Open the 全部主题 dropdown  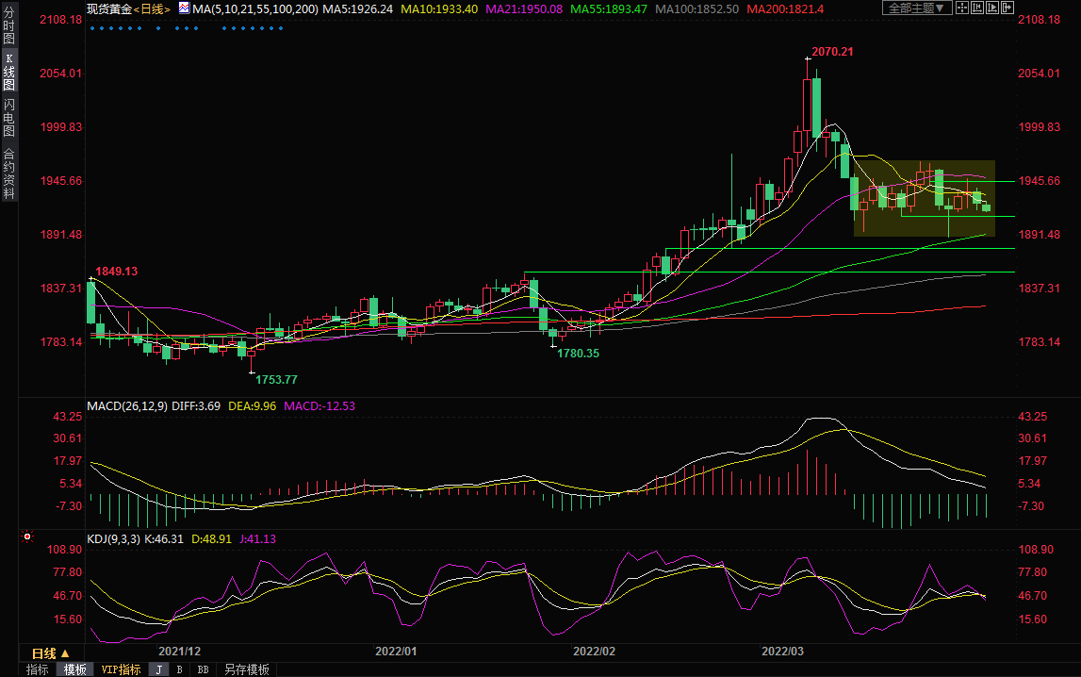pyautogui.click(x=916, y=8)
